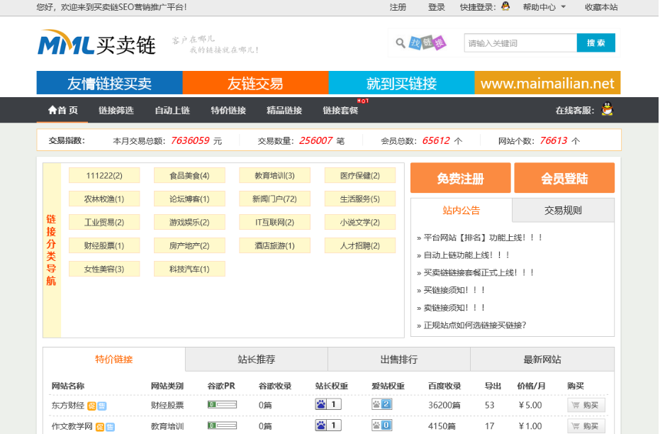This screenshot has height=434, width=660.
Task: Switch to the 交易规则 tab
Action: 563,210
